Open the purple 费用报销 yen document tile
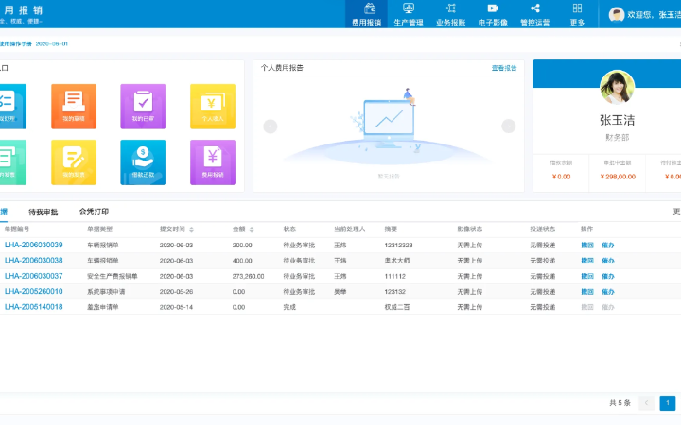Screen dimensions: 681x425 click(x=213, y=162)
